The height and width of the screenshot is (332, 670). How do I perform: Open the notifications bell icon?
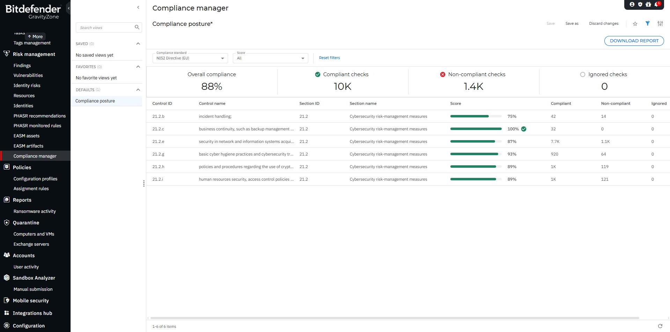(x=657, y=5)
